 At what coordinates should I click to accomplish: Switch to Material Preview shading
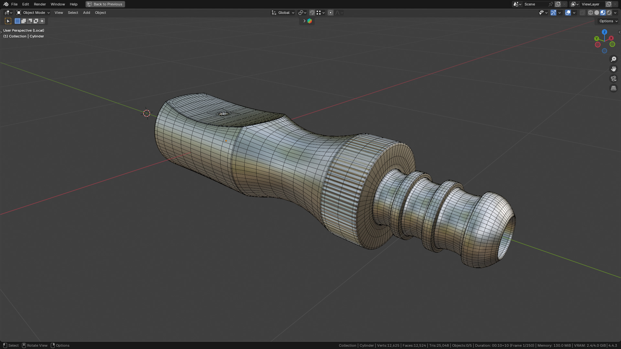click(603, 13)
